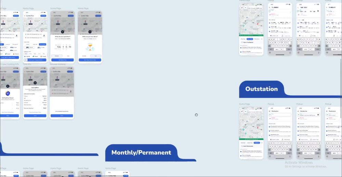
Task: Close the Fare Info sheet with the X icon
Action: click(35, 83)
